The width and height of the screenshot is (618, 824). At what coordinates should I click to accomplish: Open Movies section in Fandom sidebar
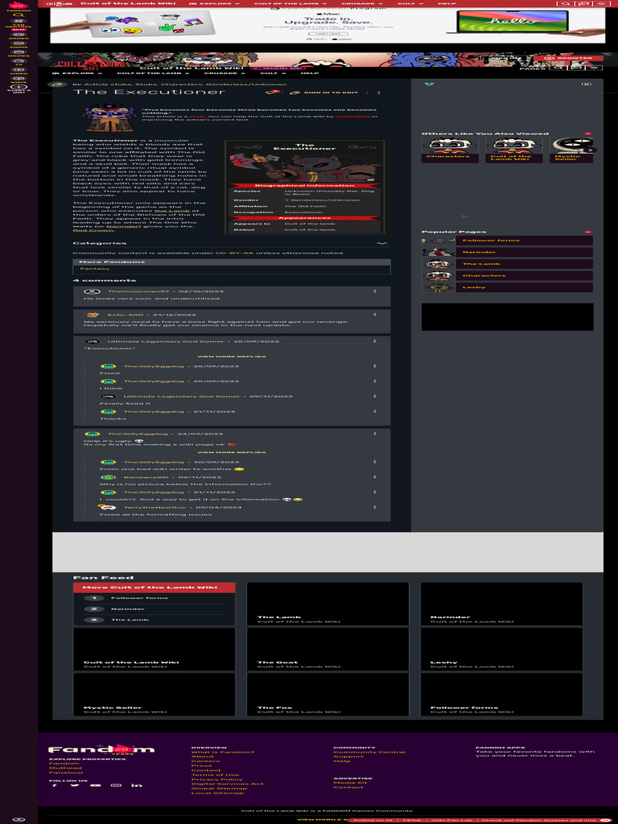(19, 52)
